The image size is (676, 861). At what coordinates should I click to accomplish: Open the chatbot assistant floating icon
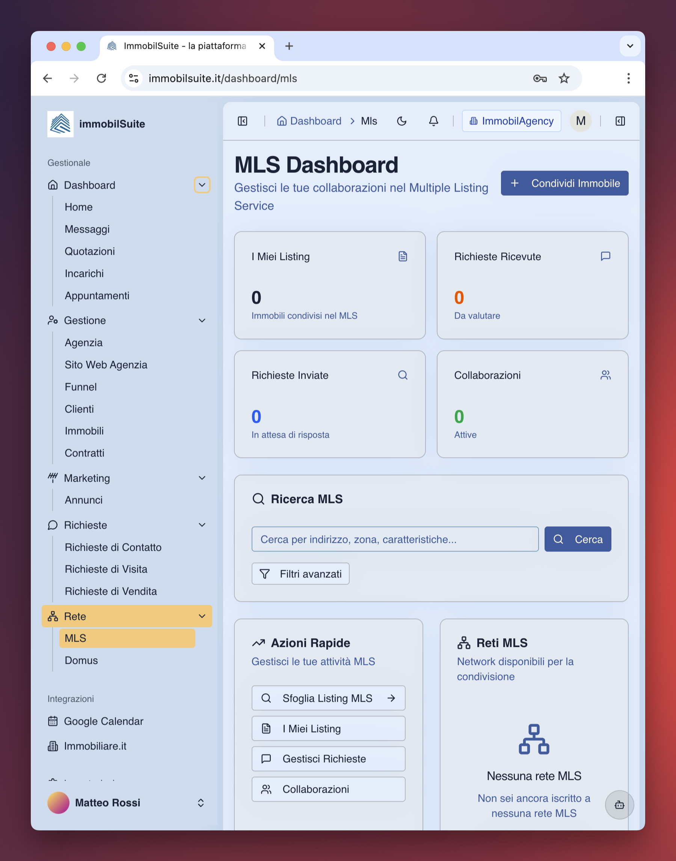pyautogui.click(x=619, y=804)
